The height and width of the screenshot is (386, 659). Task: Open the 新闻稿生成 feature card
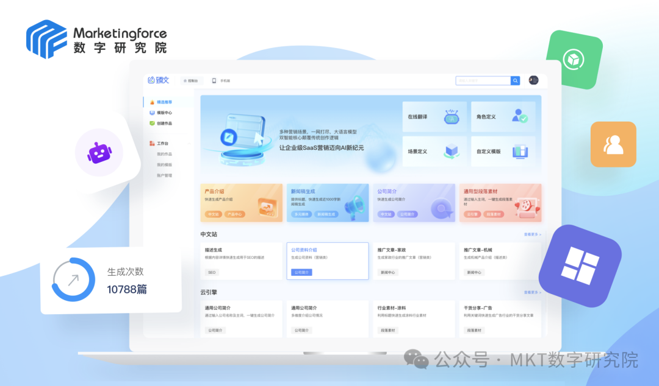click(328, 203)
